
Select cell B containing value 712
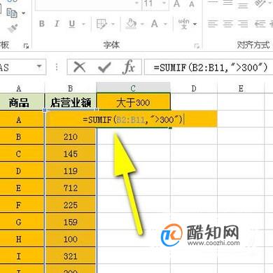[x=71, y=188]
